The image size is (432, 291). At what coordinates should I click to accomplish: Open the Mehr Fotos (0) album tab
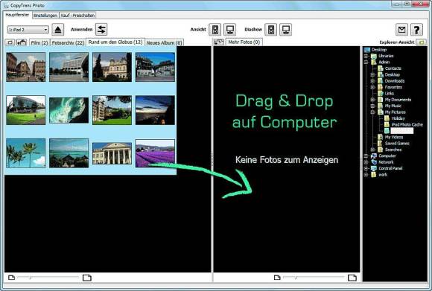244,42
